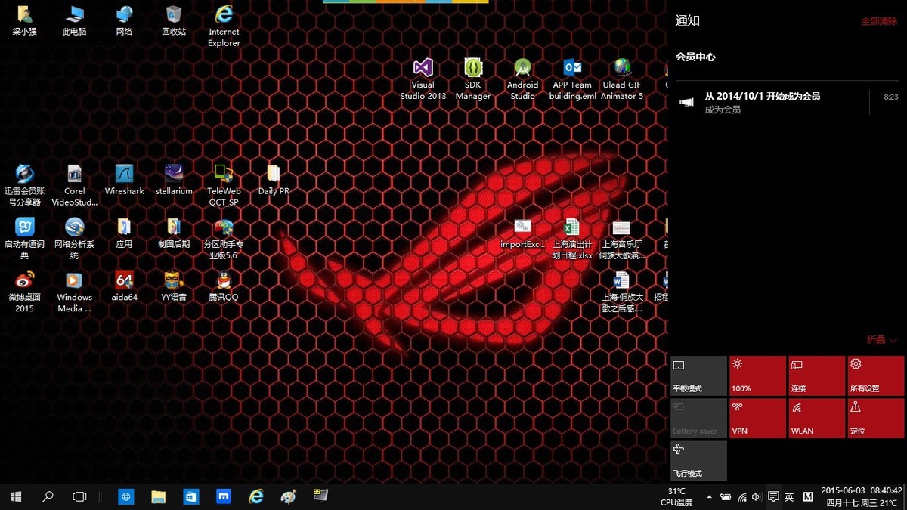Toggle the Battery saver tile
Viewport: 907px width, 510px height.
[x=698, y=418]
